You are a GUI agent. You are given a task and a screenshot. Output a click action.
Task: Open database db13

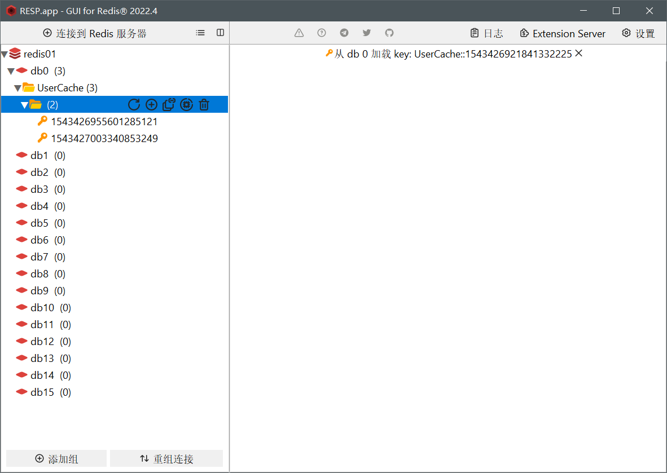[x=43, y=359]
